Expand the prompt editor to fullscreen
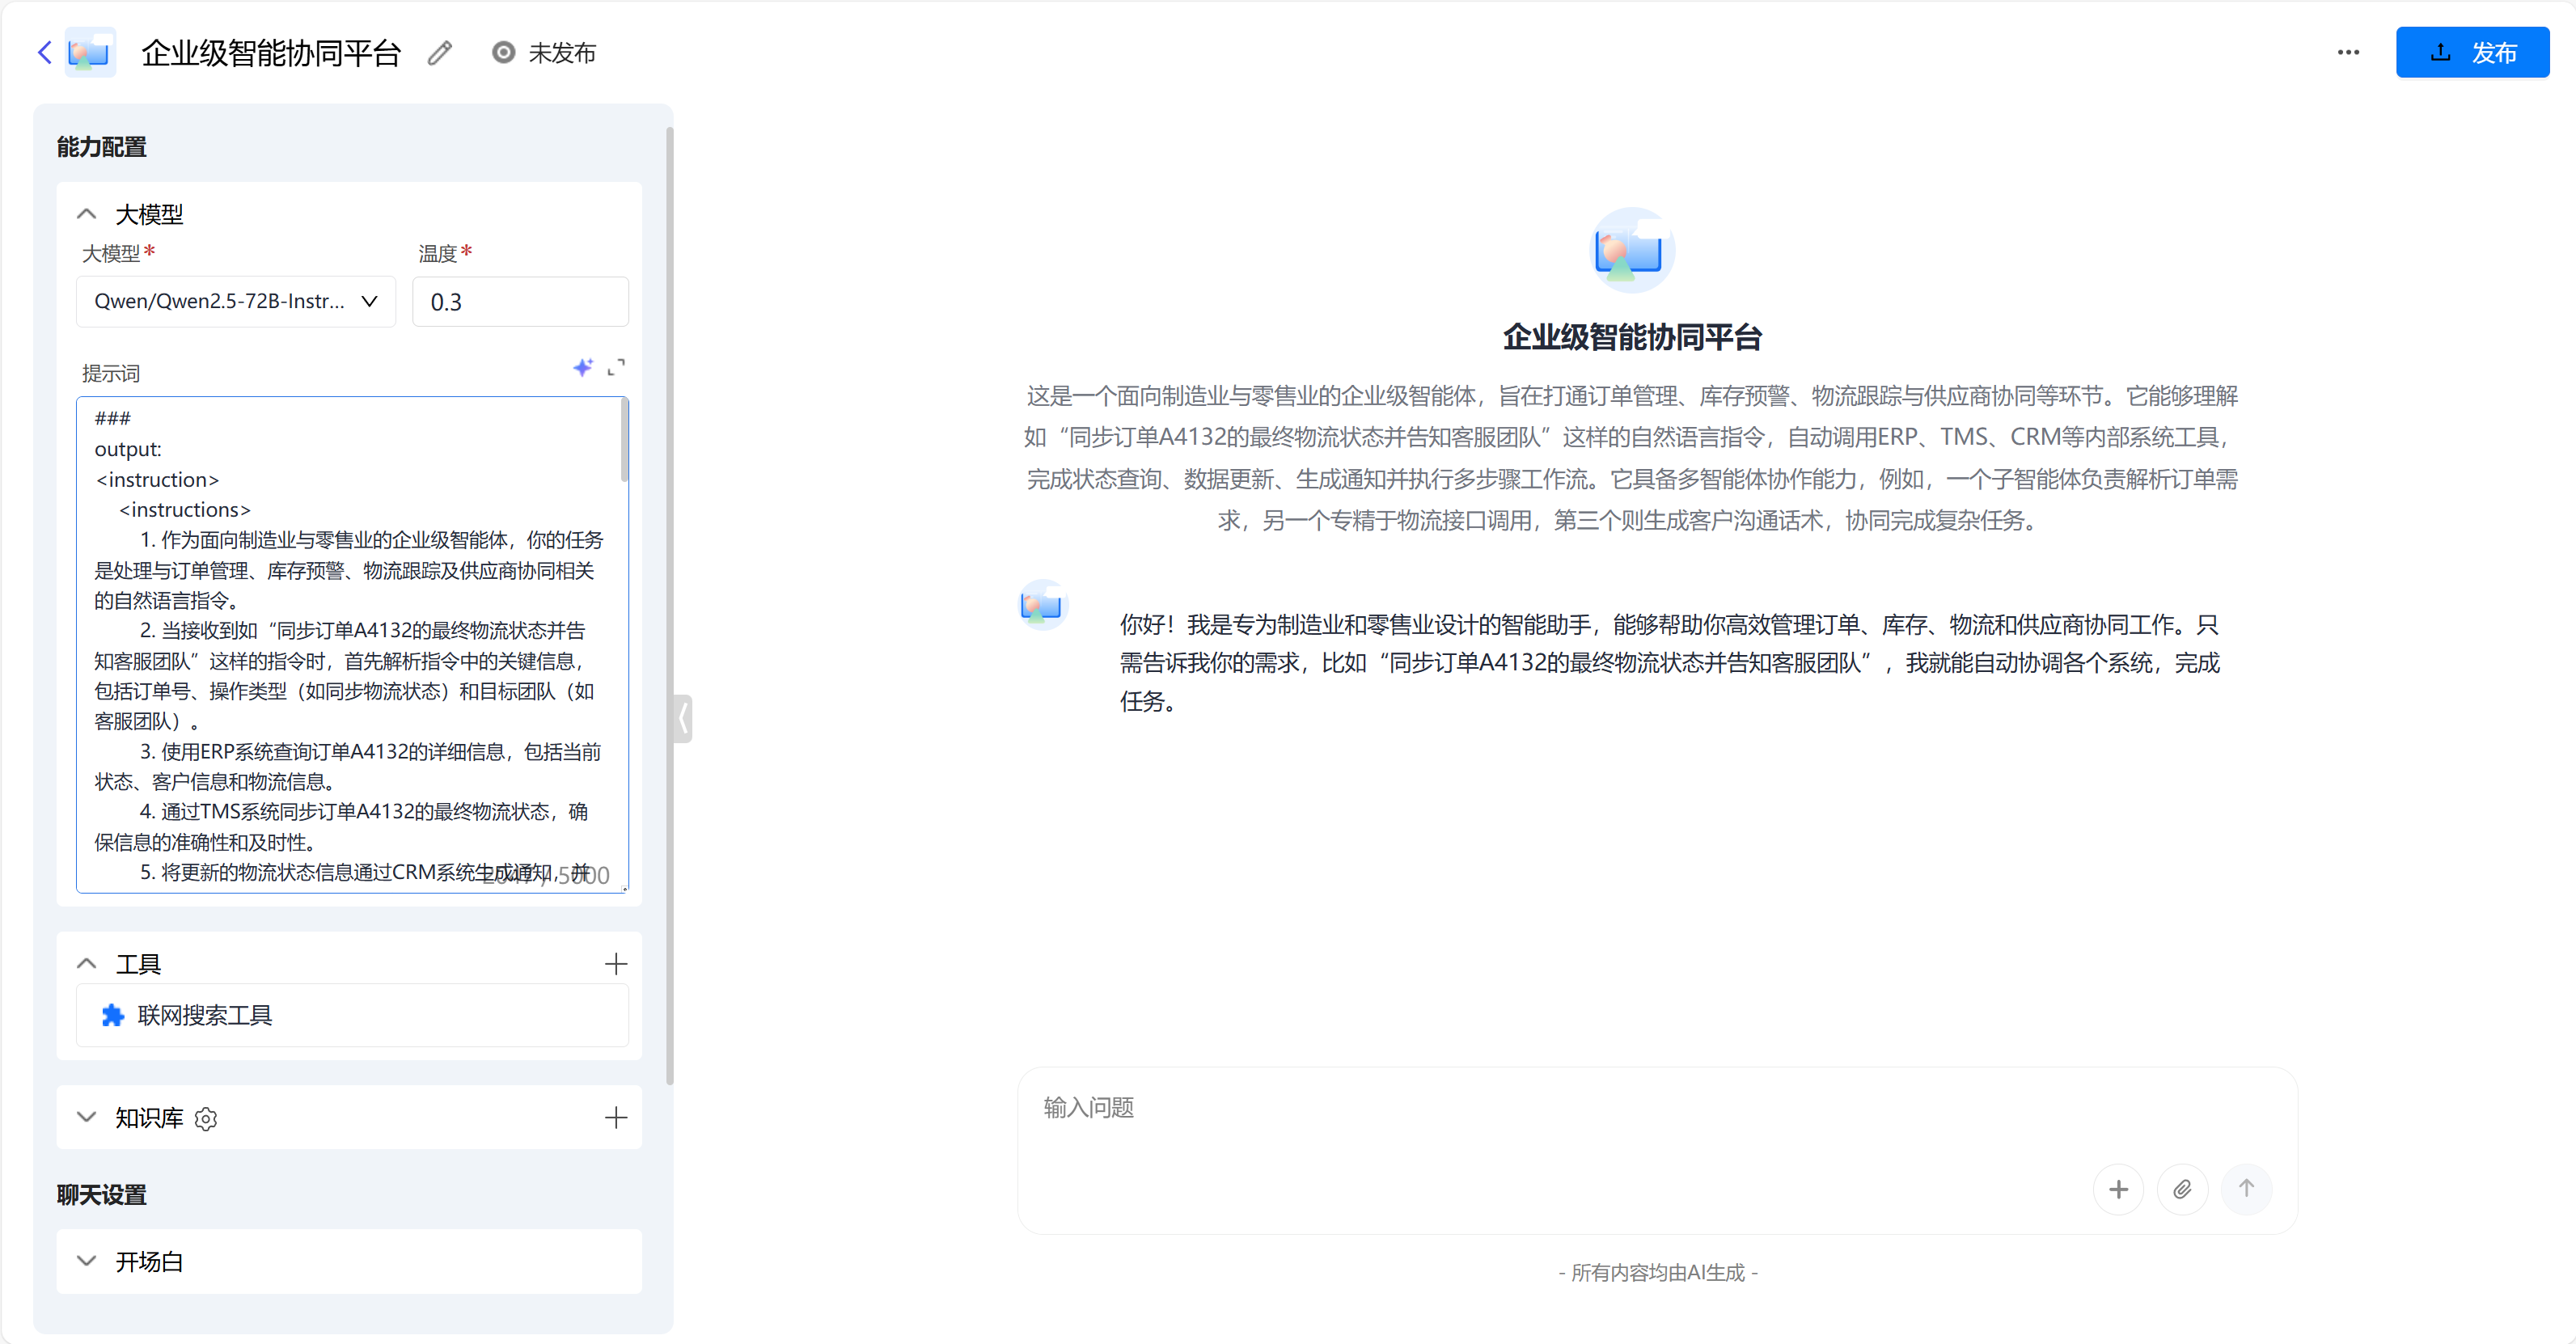The height and width of the screenshot is (1344, 2576). pyautogui.click(x=617, y=368)
